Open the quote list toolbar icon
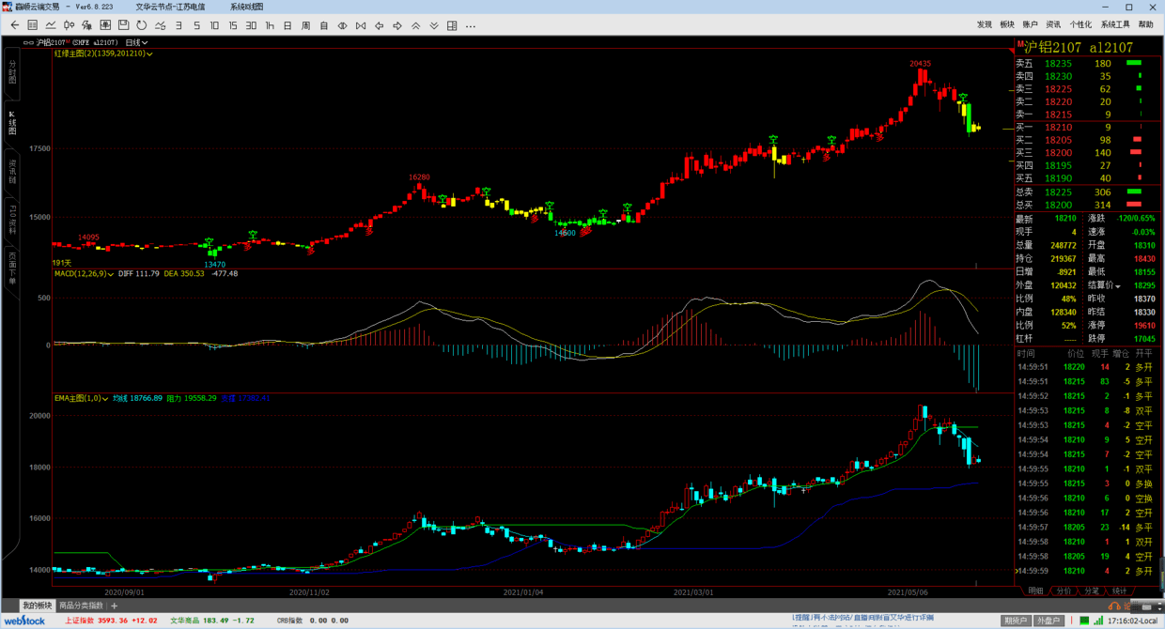 click(33, 25)
